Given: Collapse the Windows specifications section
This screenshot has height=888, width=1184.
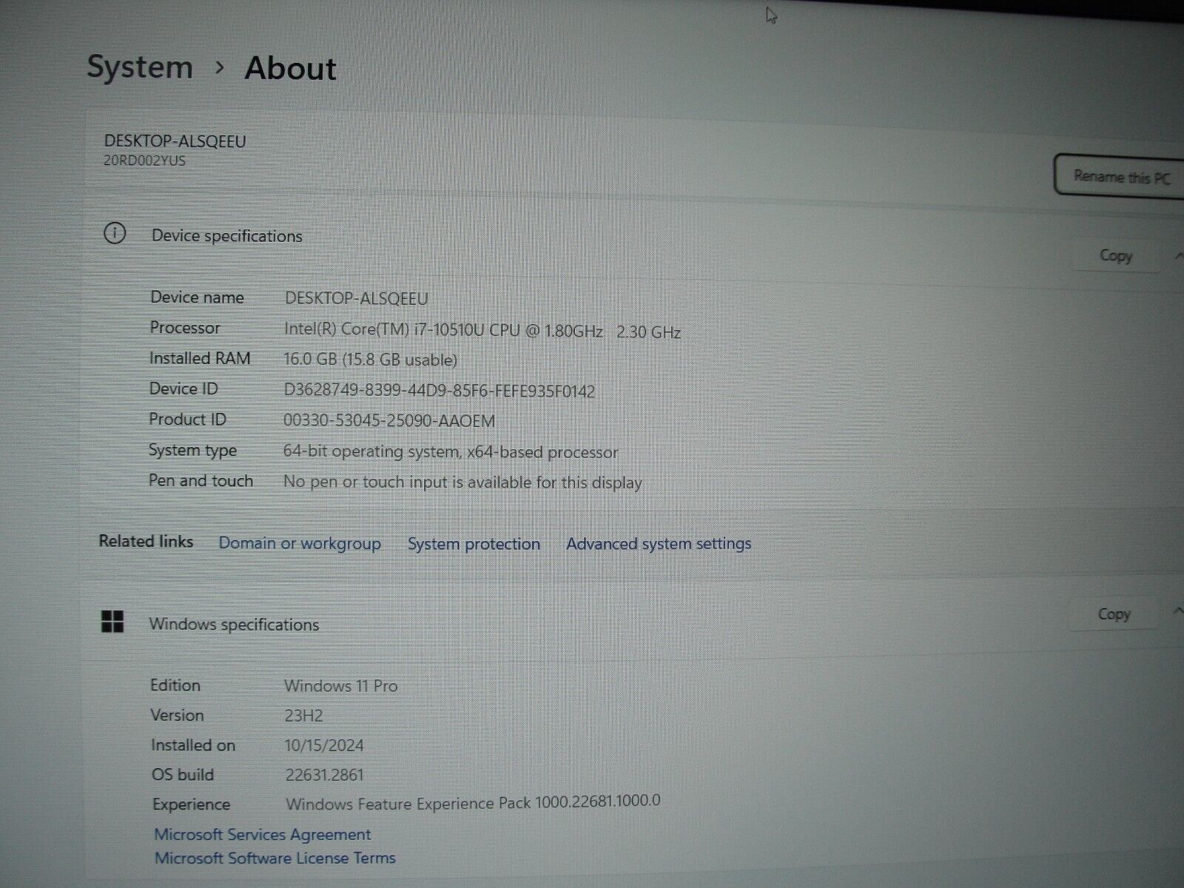Looking at the screenshot, I should (1178, 611).
